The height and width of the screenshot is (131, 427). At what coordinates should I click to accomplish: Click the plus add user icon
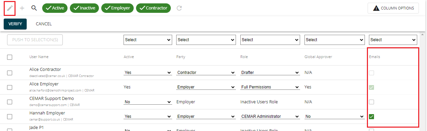[x=22, y=8]
